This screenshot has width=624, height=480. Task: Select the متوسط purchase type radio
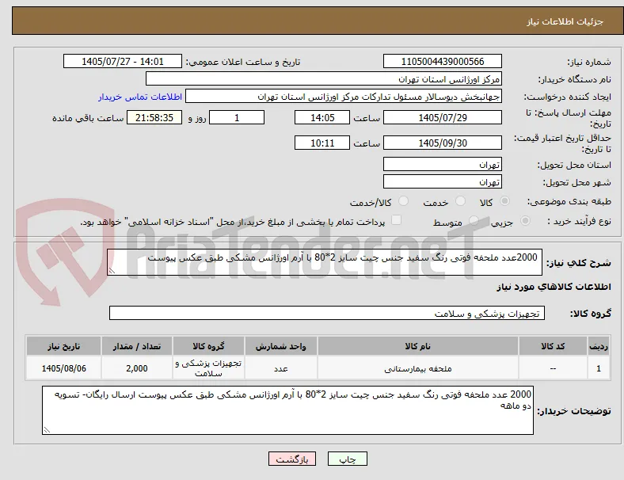click(x=474, y=220)
